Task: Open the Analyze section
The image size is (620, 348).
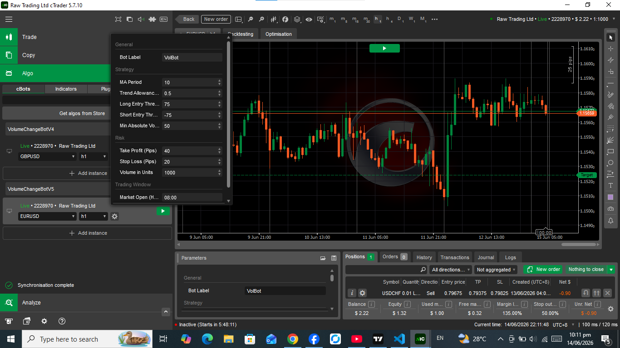Action: coord(86,302)
